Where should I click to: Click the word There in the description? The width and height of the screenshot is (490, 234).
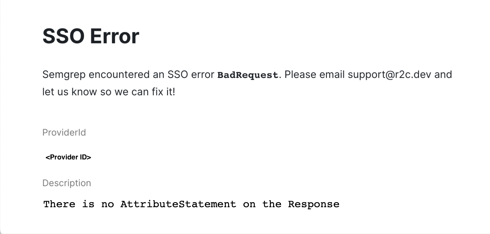pos(59,204)
